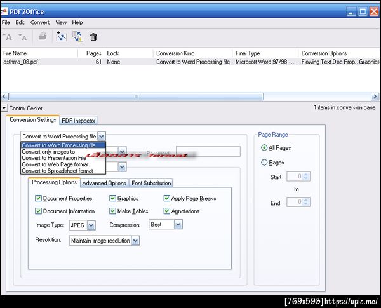Viewport: 381px width, 308px height.
Task: Select the Pages radio button
Action: (x=264, y=162)
